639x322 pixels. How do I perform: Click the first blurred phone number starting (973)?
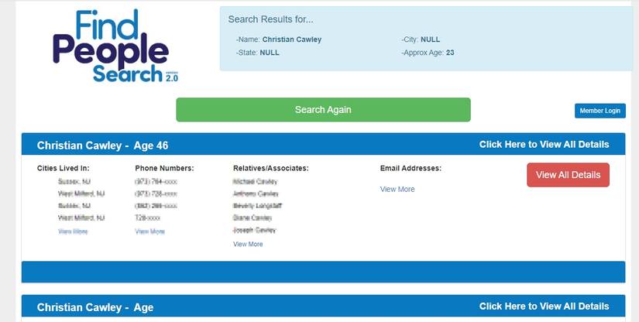156,182
